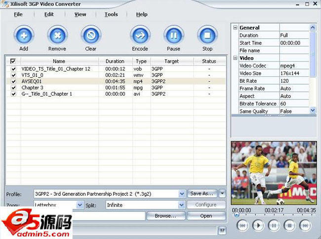The width and height of the screenshot is (321, 239).
Task: Select the G--_Title_01_Chapter 1 row
Action: (x=116, y=94)
